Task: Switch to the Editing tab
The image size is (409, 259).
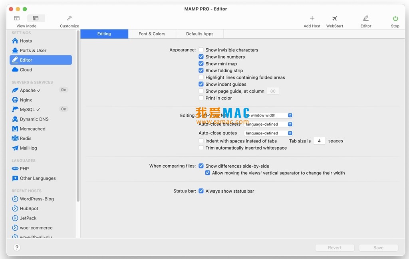Action: click(104, 34)
